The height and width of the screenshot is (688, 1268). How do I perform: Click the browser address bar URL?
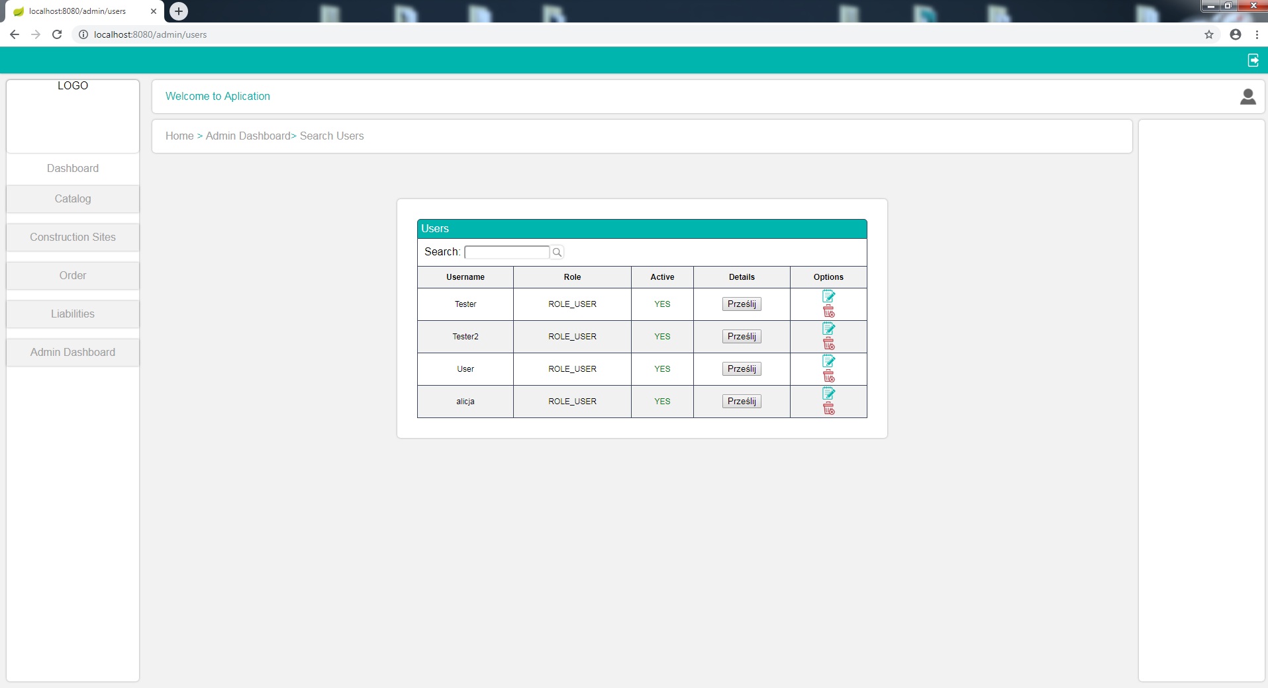click(150, 34)
